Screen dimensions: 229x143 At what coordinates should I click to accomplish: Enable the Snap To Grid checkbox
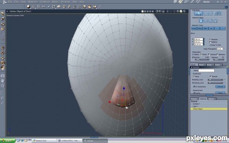coord(210,45)
